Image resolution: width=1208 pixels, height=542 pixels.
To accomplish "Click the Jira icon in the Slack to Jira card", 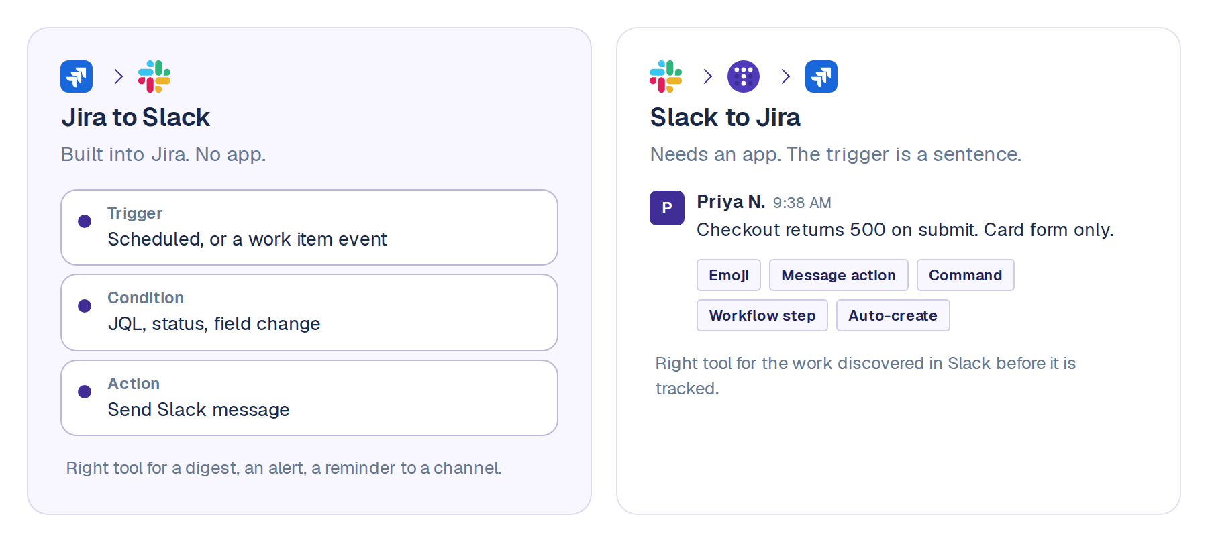I will click(821, 76).
